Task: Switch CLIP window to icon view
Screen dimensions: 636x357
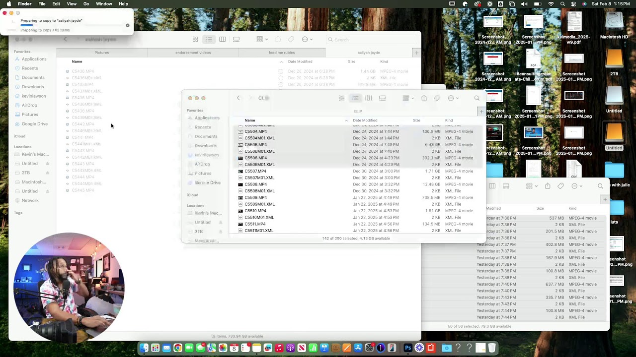Action: [x=341, y=98]
